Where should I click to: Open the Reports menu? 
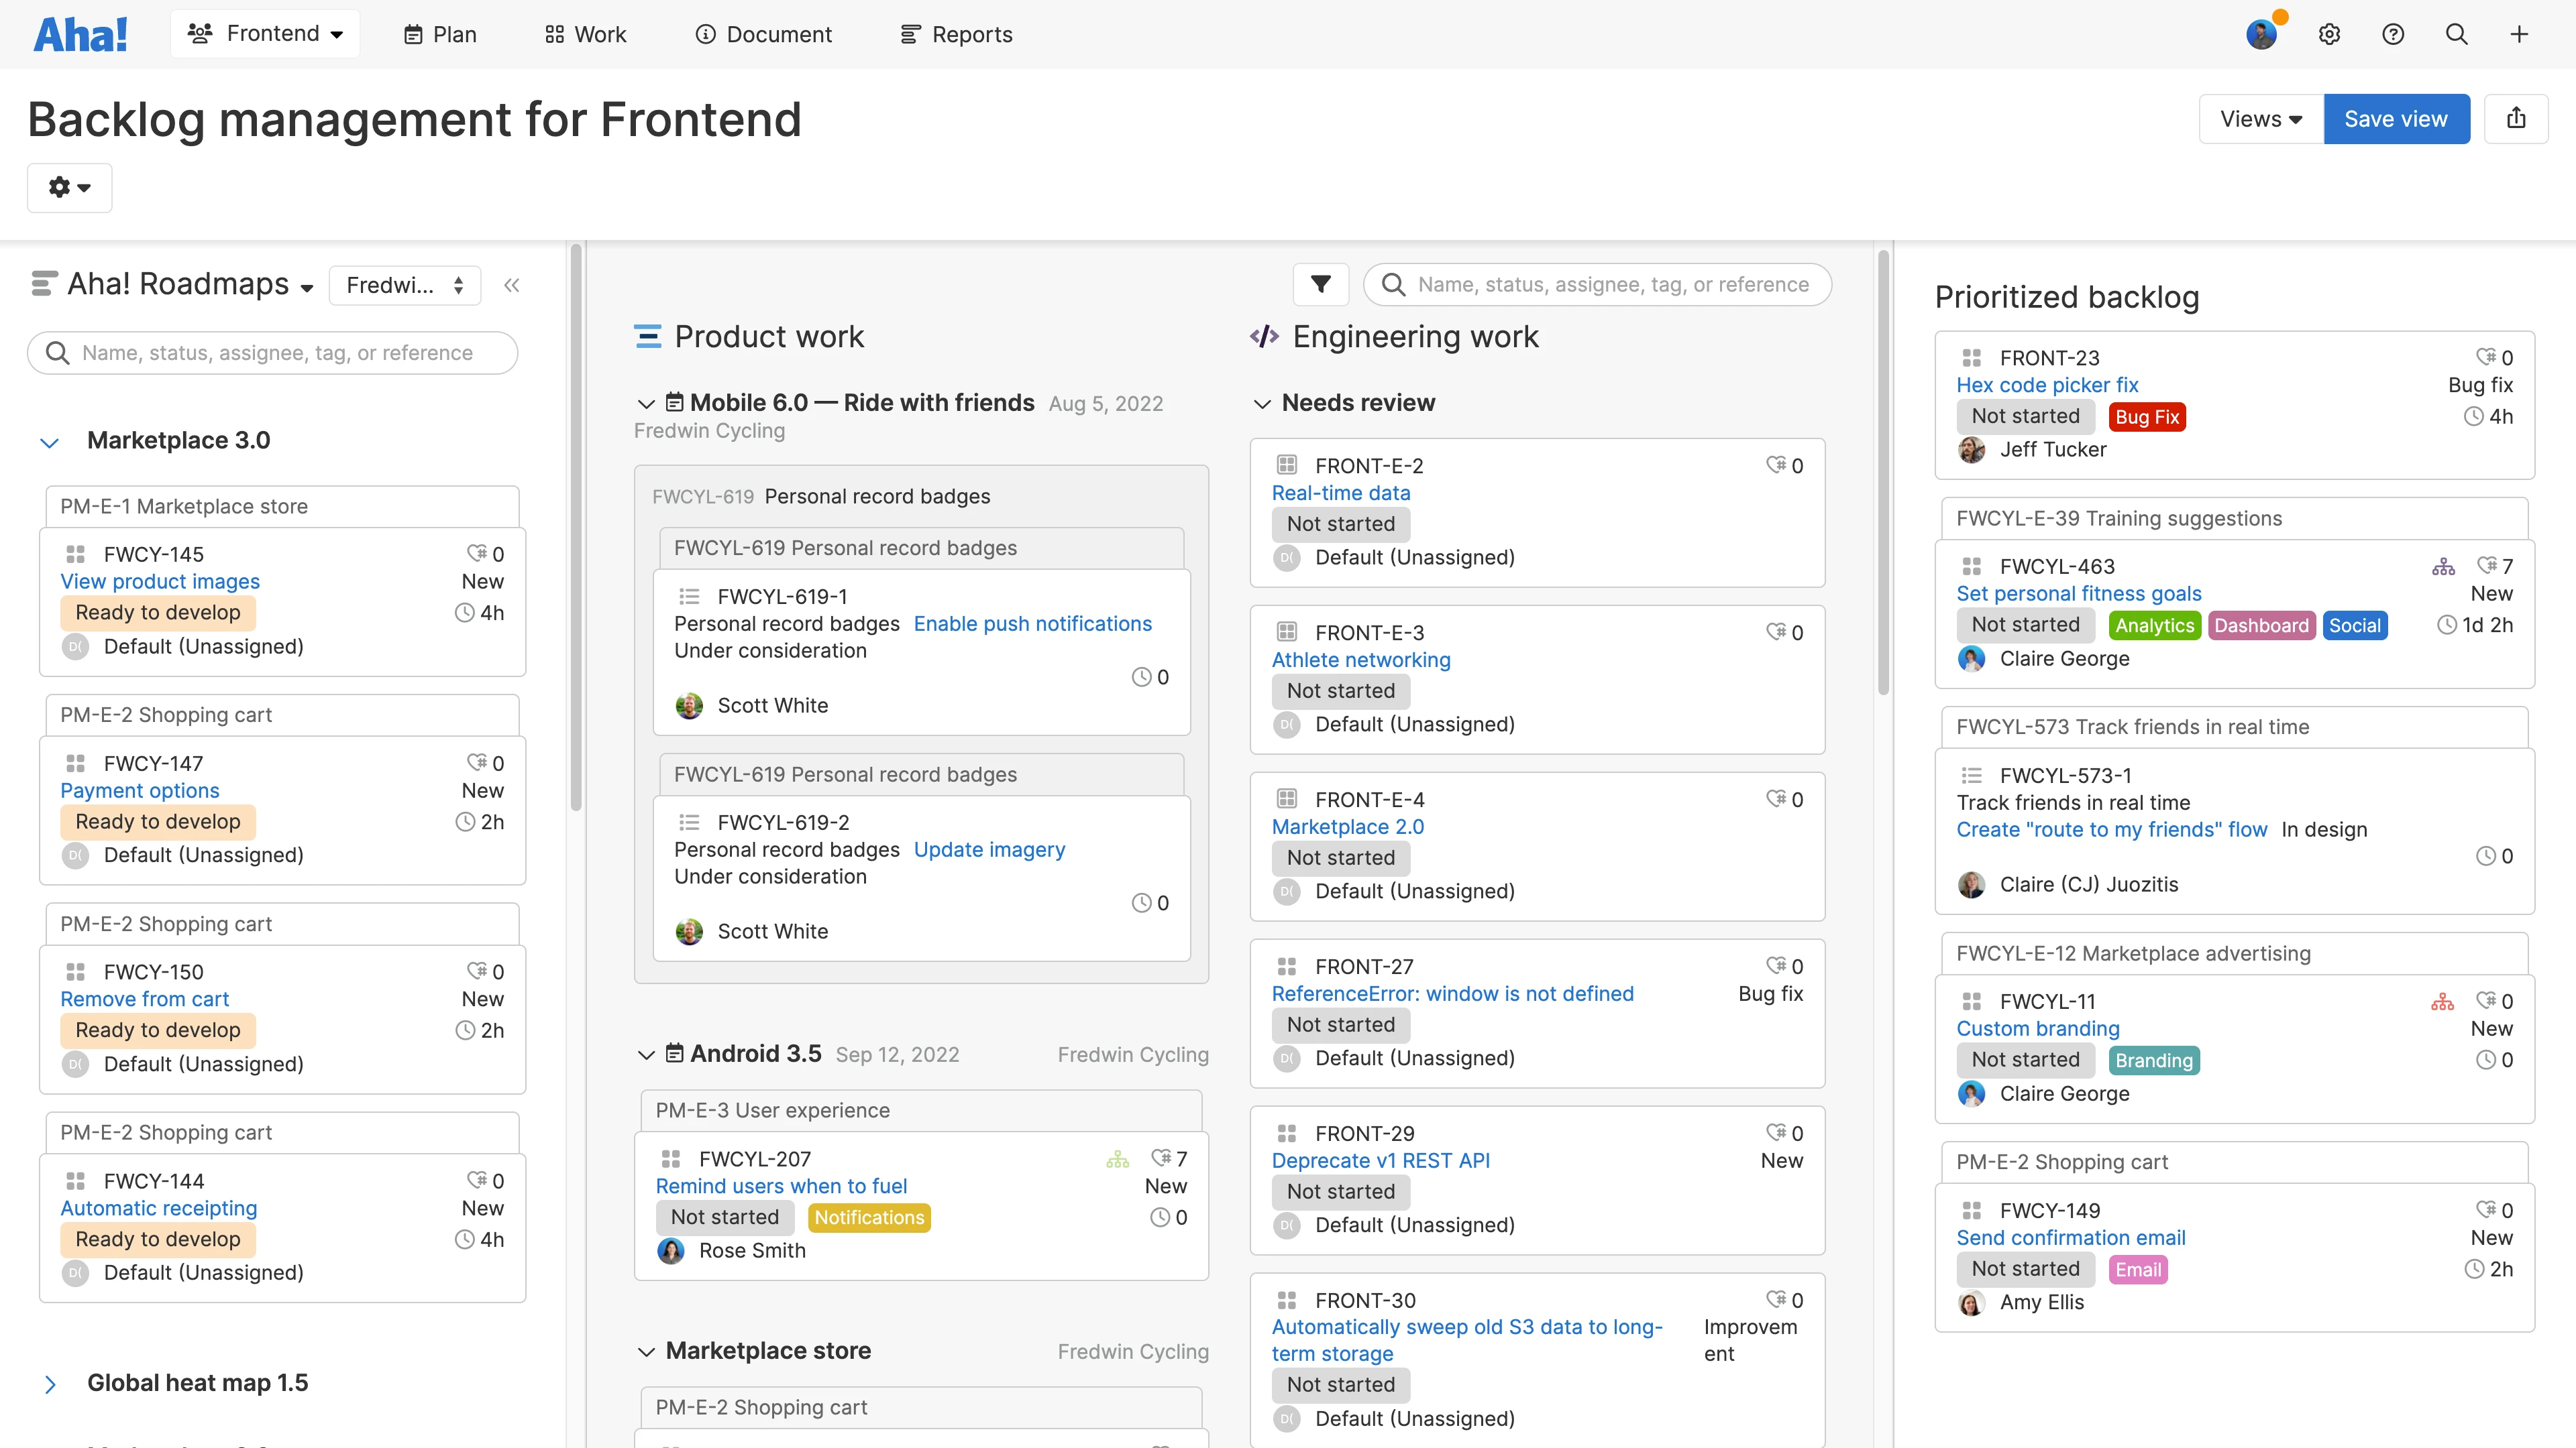click(x=955, y=33)
